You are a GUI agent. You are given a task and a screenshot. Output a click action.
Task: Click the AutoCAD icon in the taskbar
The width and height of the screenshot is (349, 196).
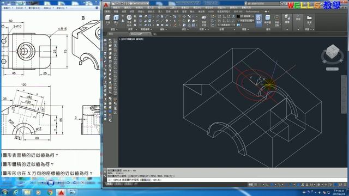(x=61, y=192)
